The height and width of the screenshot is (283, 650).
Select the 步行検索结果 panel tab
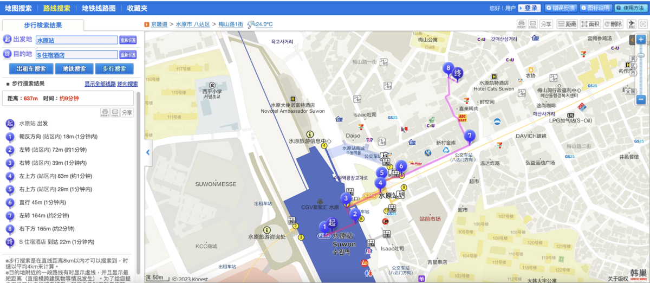click(43, 25)
